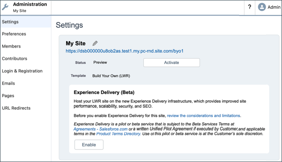Click the Administration header title
The height and width of the screenshot is (162, 282).
[x=30, y=4]
